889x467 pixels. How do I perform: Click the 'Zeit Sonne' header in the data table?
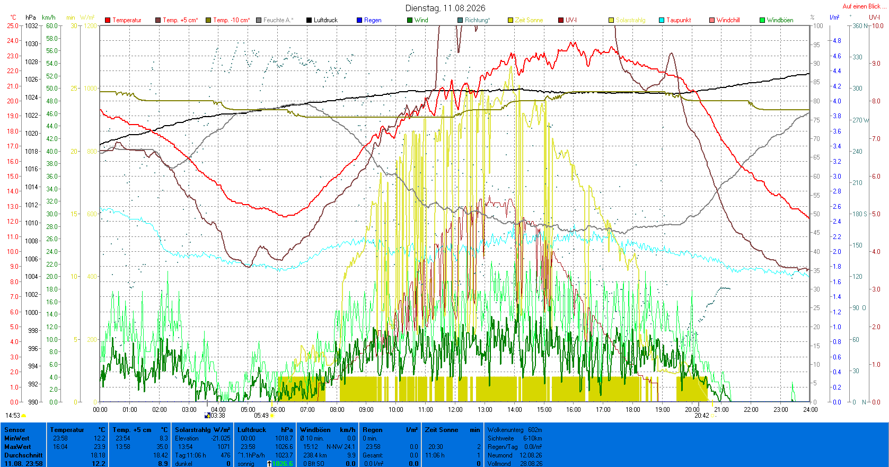(x=442, y=430)
